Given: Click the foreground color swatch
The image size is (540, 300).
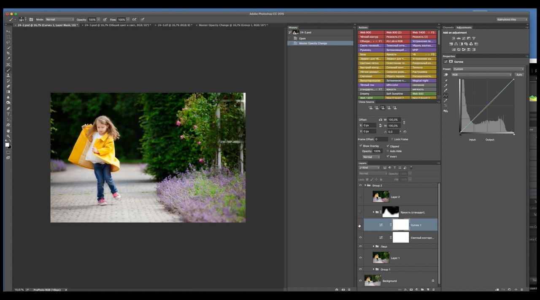Looking at the screenshot, I should coord(7,145).
